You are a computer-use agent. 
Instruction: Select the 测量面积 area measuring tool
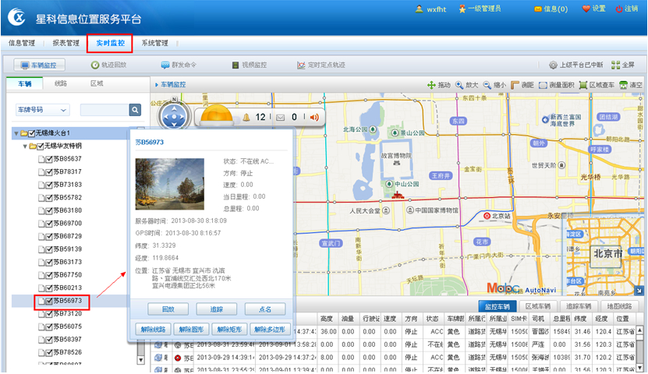(556, 85)
